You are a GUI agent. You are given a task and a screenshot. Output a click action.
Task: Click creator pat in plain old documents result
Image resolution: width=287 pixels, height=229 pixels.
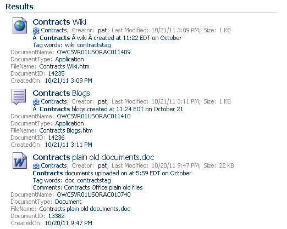[102, 165]
